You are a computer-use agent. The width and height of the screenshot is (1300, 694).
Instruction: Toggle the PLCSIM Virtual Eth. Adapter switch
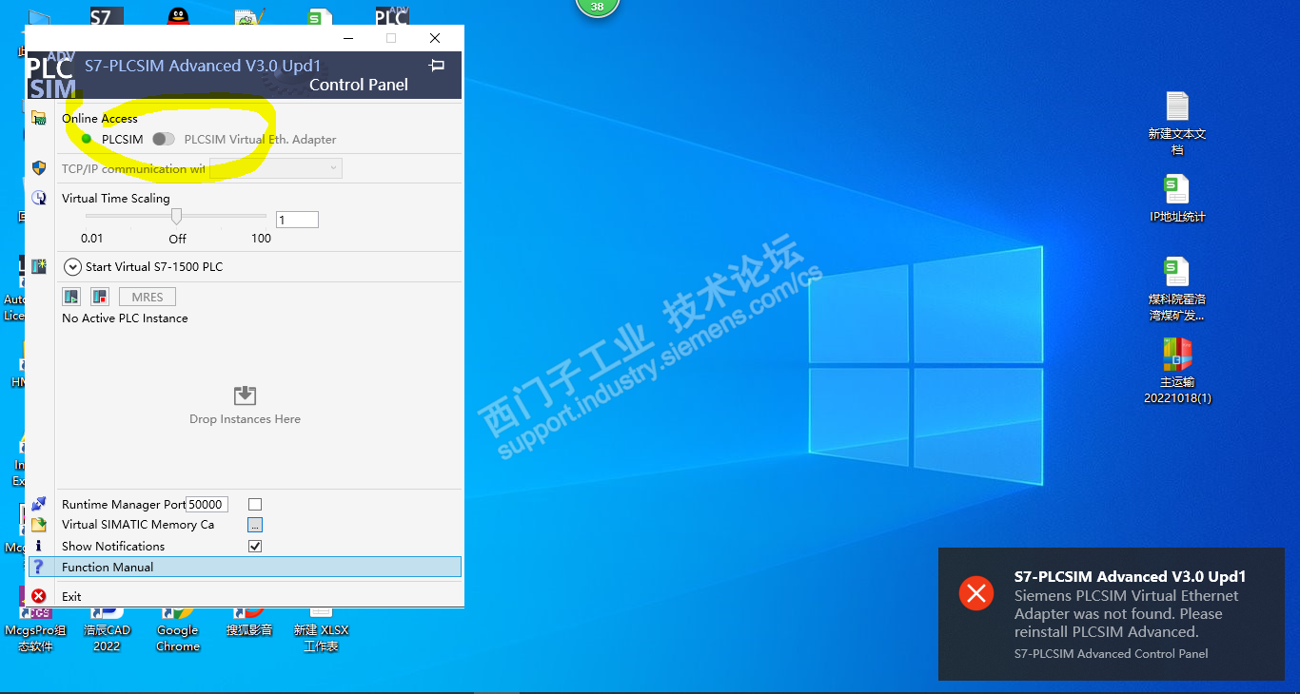pos(164,140)
